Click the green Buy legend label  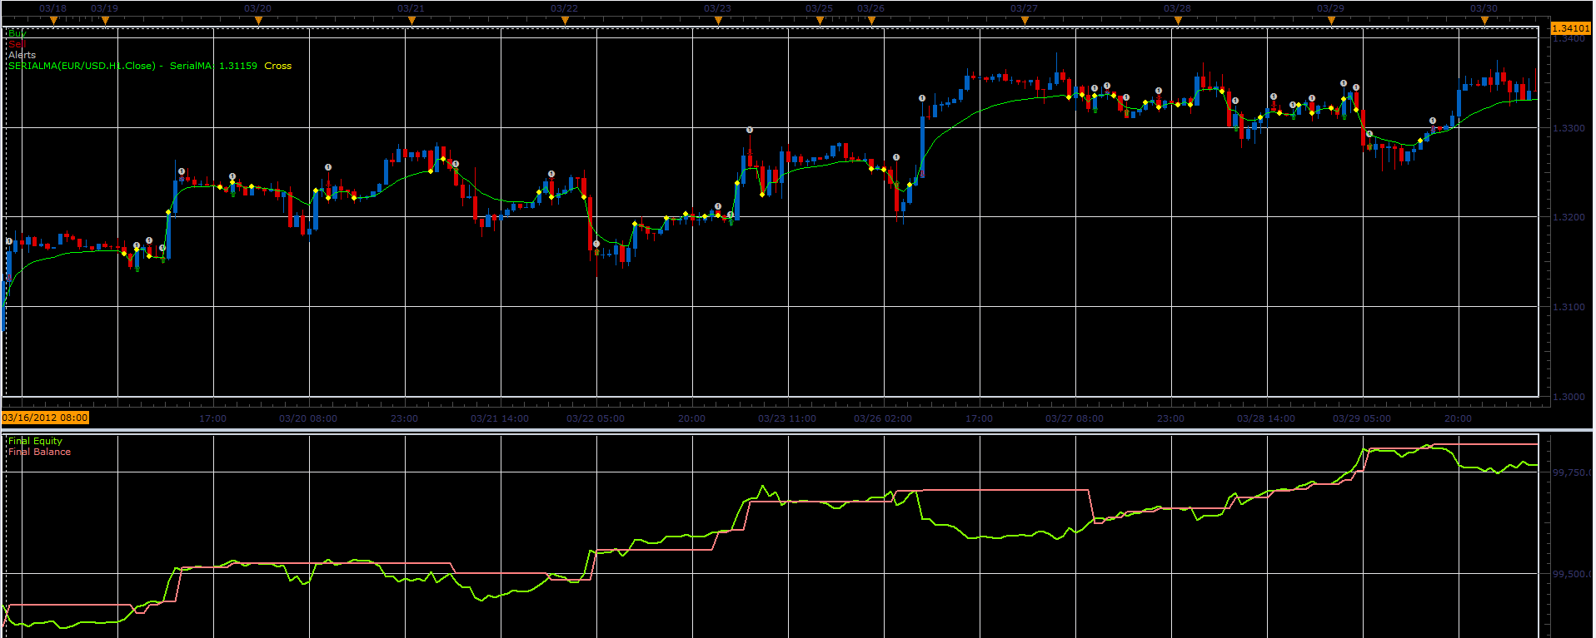click(17, 33)
